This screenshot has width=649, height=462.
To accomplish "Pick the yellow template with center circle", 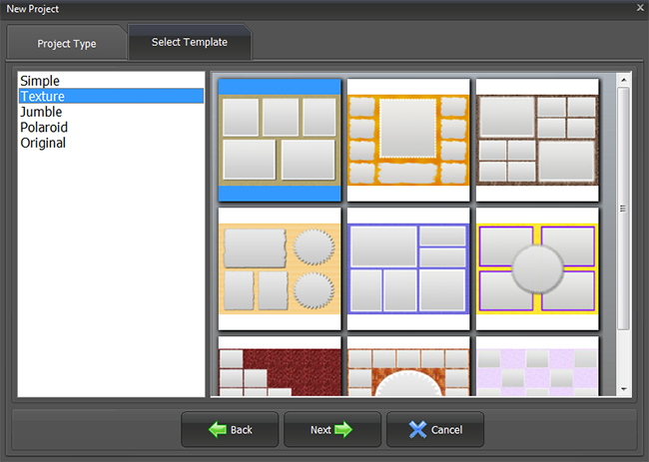I will pyautogui.click(x=537, y=268).
